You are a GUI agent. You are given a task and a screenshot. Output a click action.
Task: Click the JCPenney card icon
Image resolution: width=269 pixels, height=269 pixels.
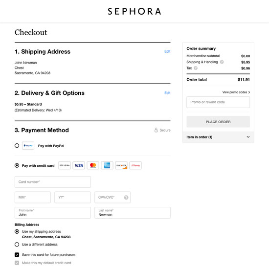[x=135, y=165]
